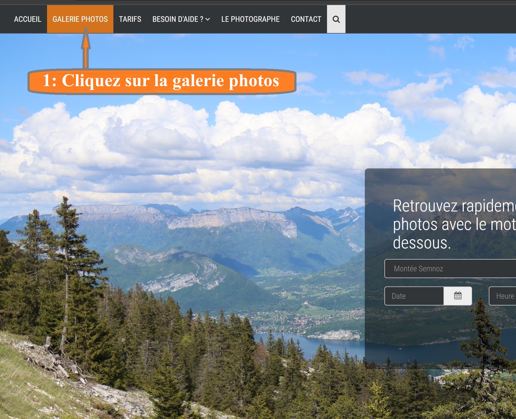
Task: Open the Contact page link
Action: coord(306,19)
